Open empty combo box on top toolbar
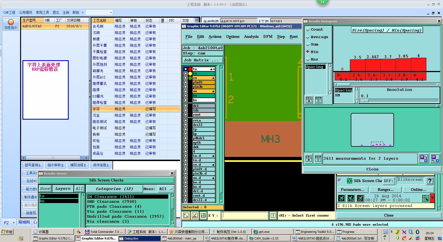 [x=99, y=12]
